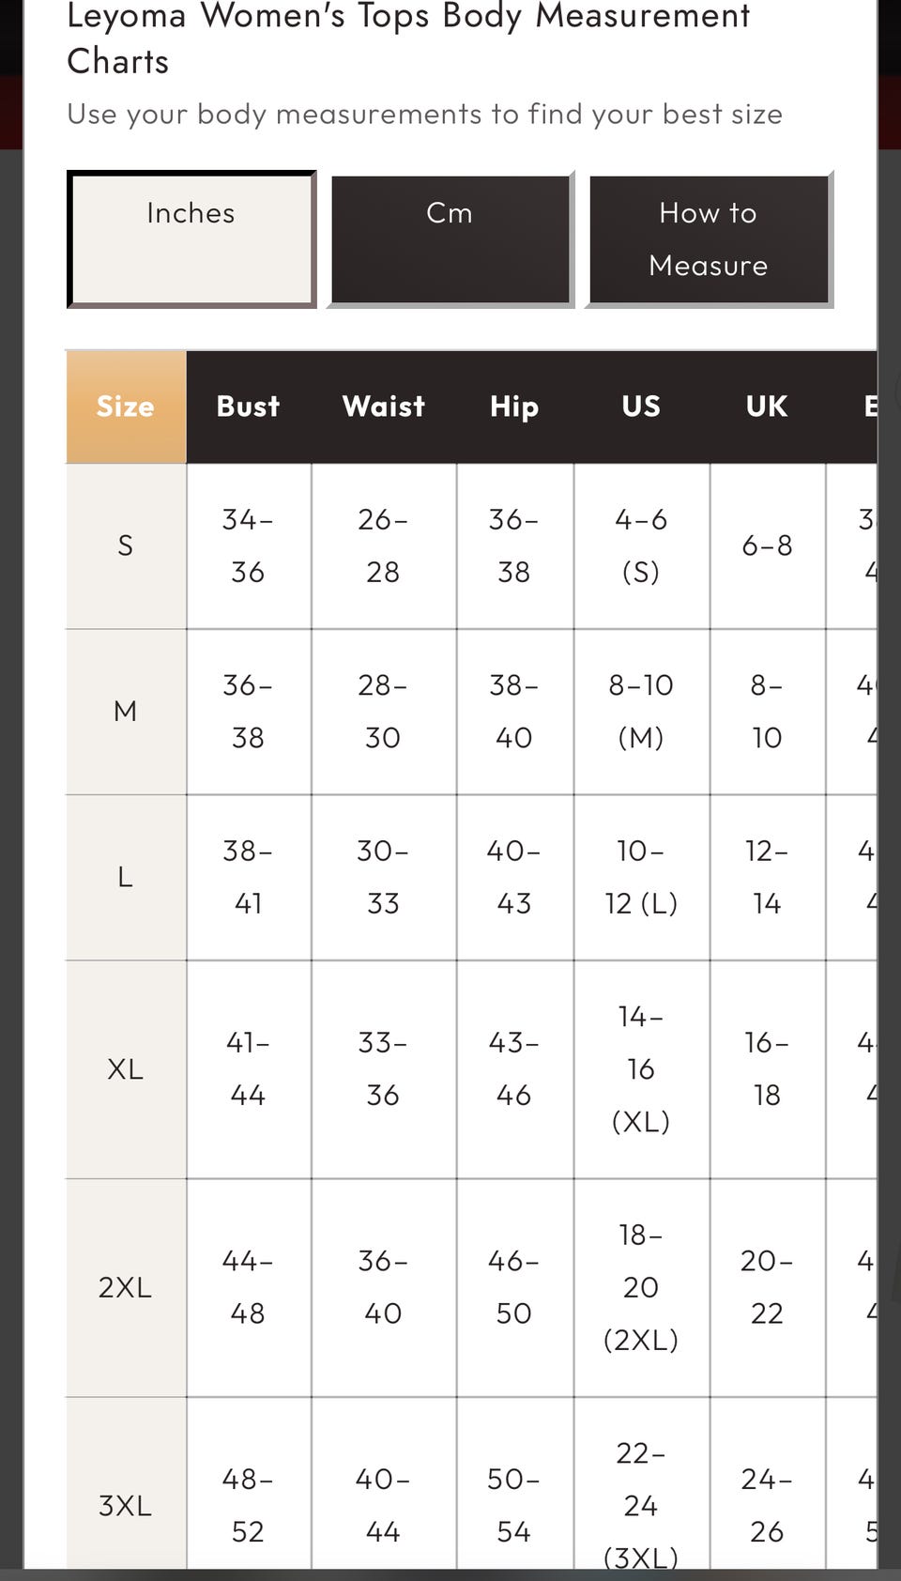This screenshot has height=1581, width=901.
Task: Click the Hip column header
Action: click(x=514, y=407)
